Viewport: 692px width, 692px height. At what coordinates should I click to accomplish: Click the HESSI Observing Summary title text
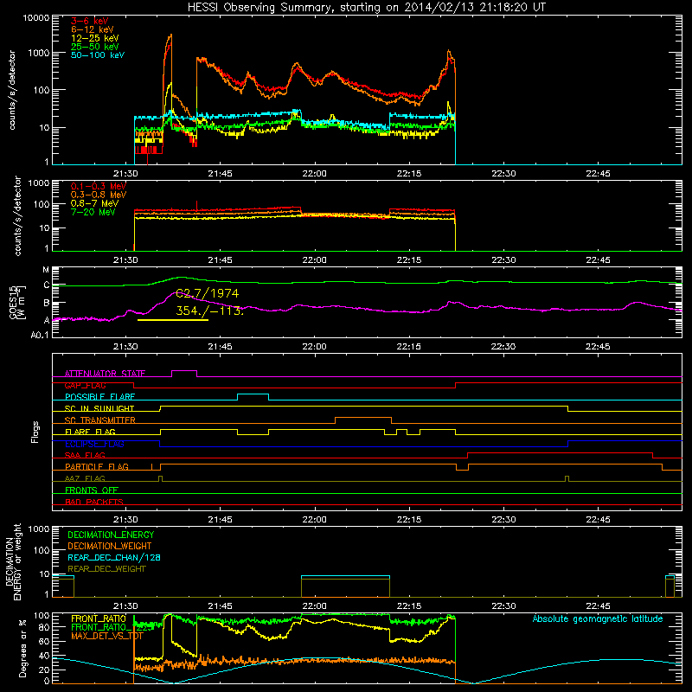[366, 8]
